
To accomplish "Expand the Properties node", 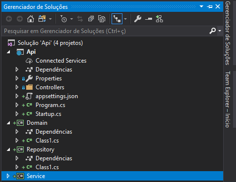I will 17,78.
